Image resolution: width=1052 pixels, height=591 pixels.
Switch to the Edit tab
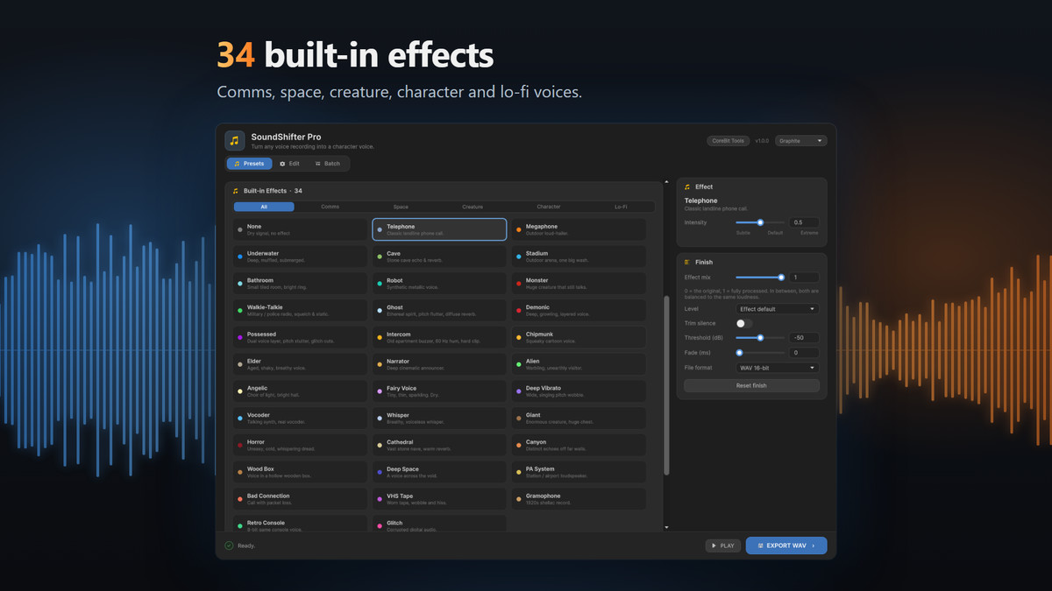pos(289,164)
